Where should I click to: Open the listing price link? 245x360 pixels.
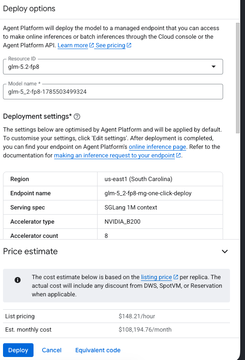coord(156,277)
